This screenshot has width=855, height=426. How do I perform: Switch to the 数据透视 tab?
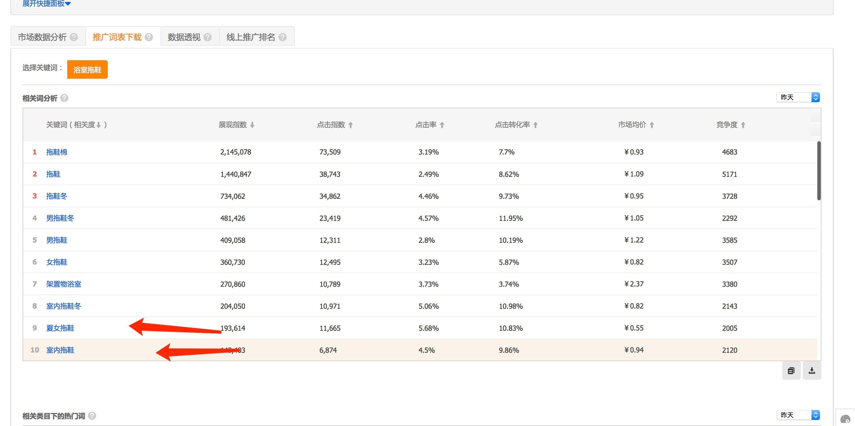(184, 37)
